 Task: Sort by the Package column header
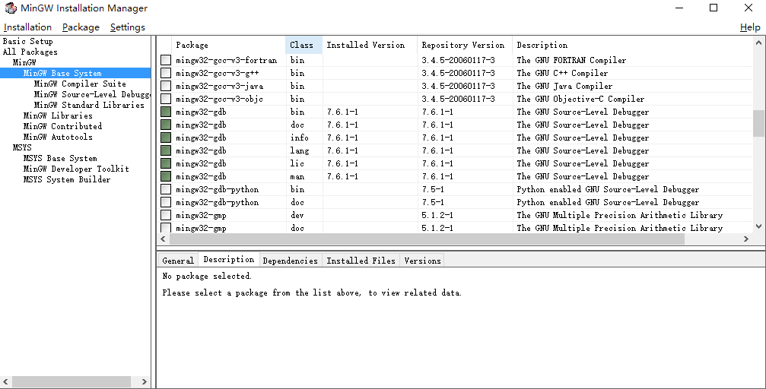click(229, 45)
